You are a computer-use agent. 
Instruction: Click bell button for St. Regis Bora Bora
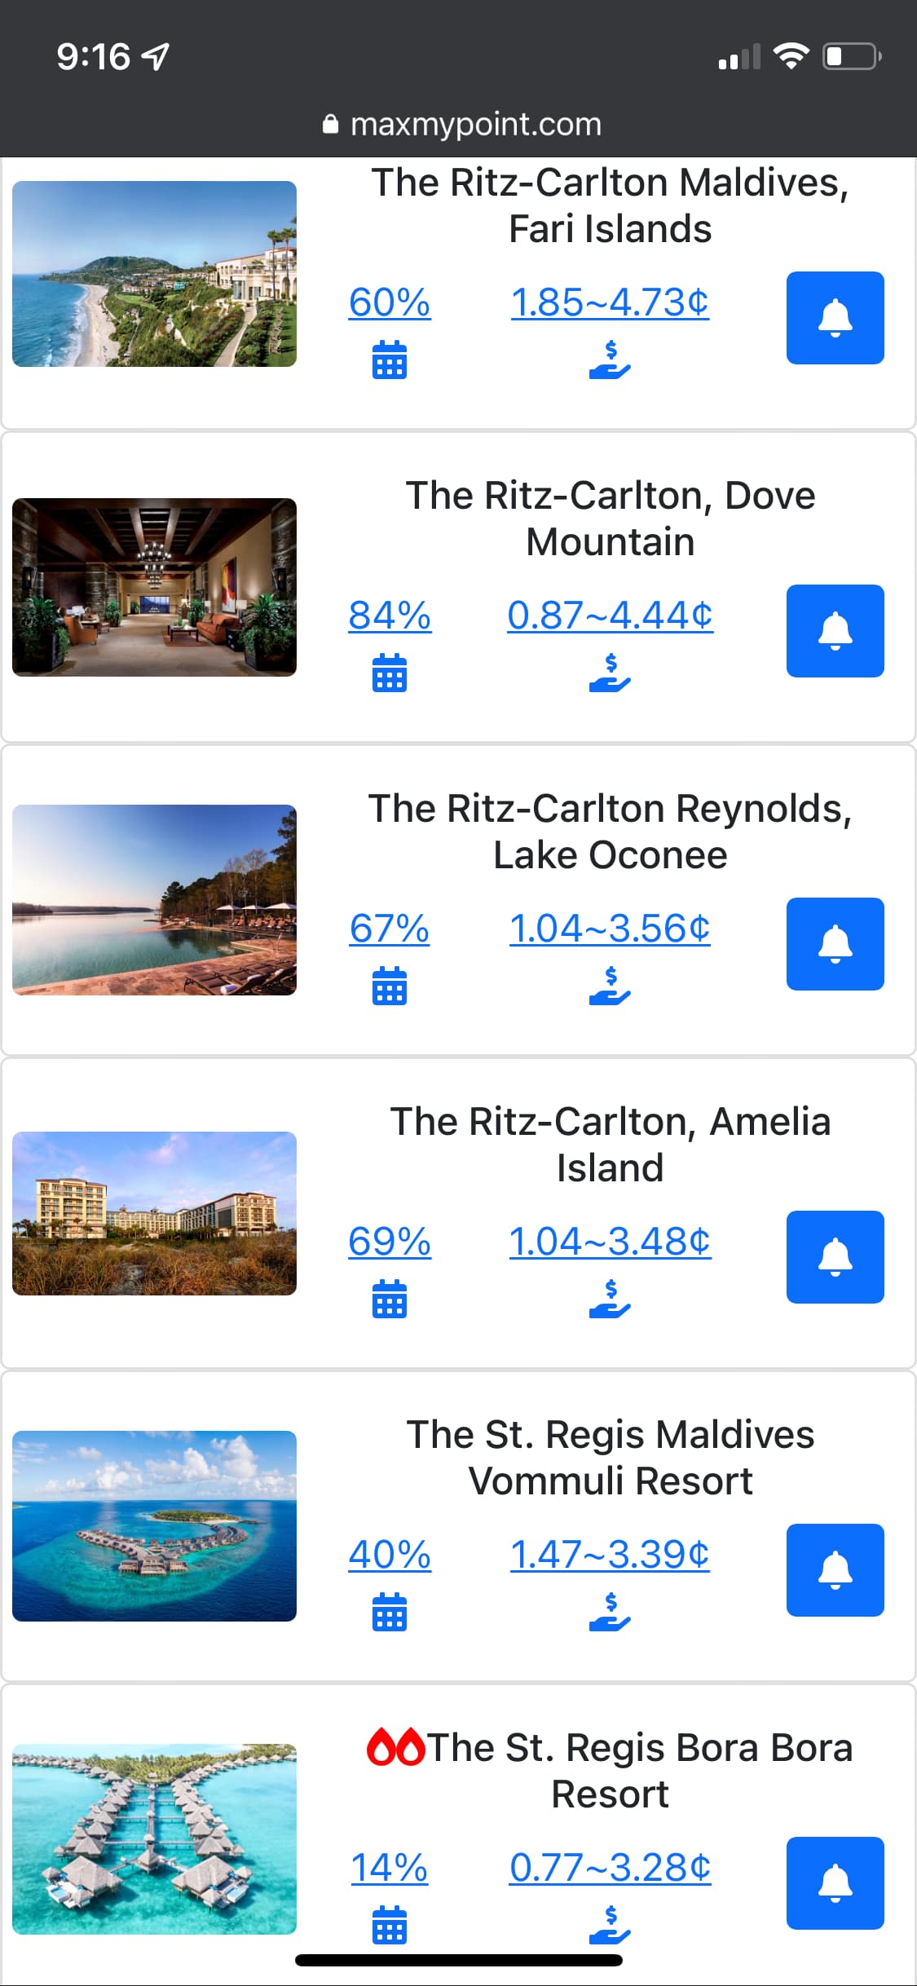pos(835,1883)
